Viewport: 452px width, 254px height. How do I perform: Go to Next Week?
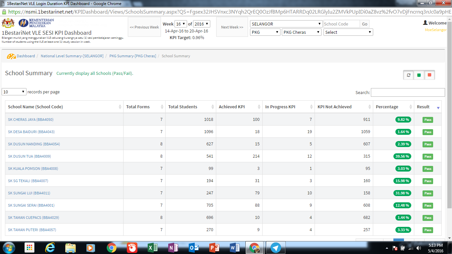tap(232, 27)
